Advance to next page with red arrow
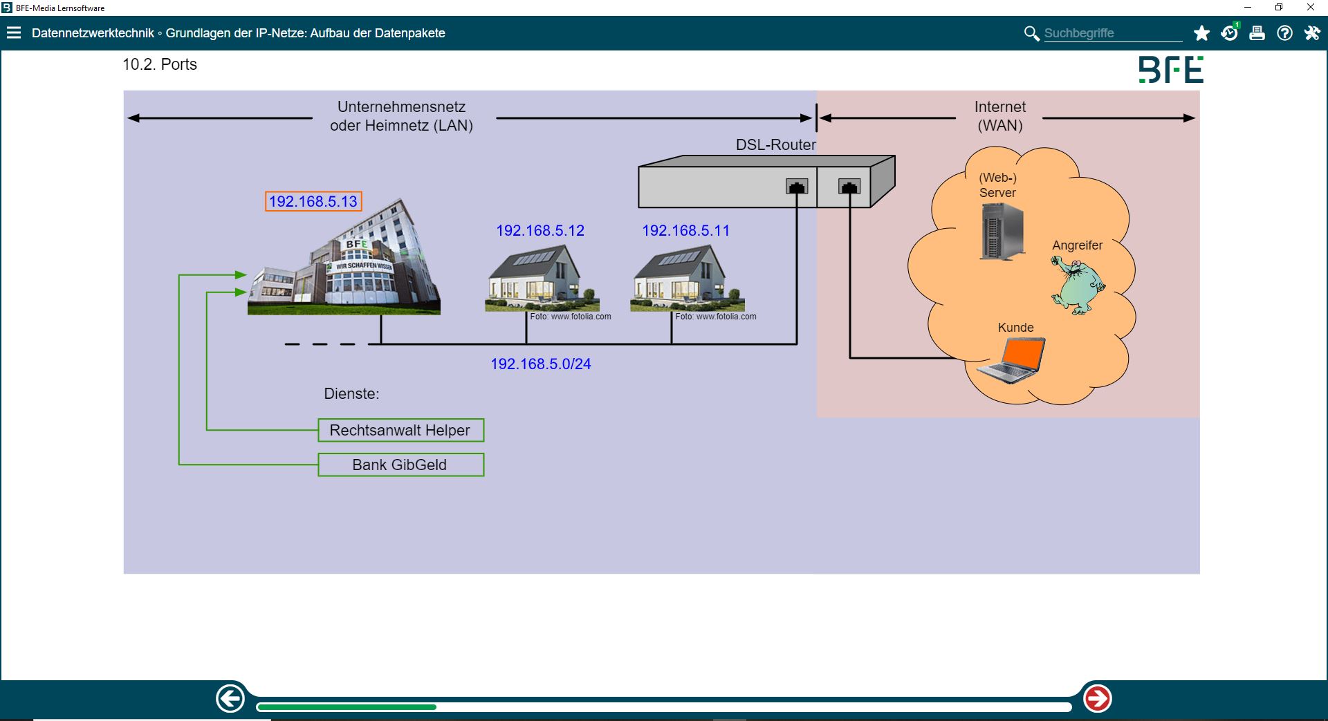 click(1098, 699)
